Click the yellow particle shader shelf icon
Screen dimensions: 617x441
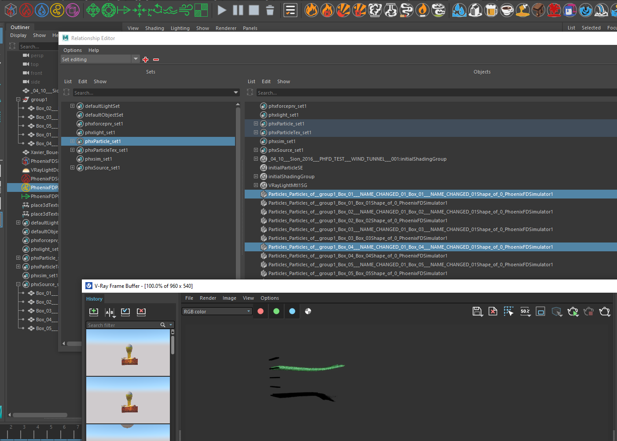tap(57, 10)
